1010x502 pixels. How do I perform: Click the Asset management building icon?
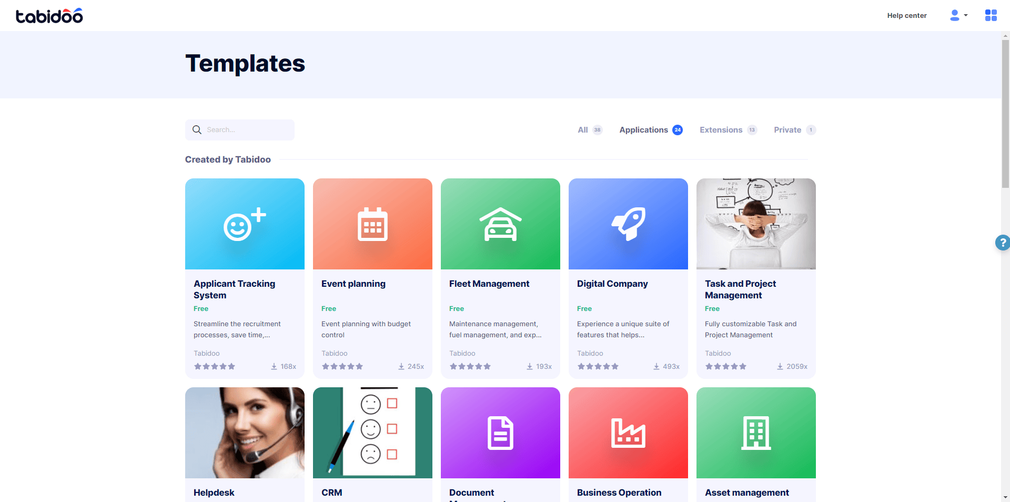point(756,433)
